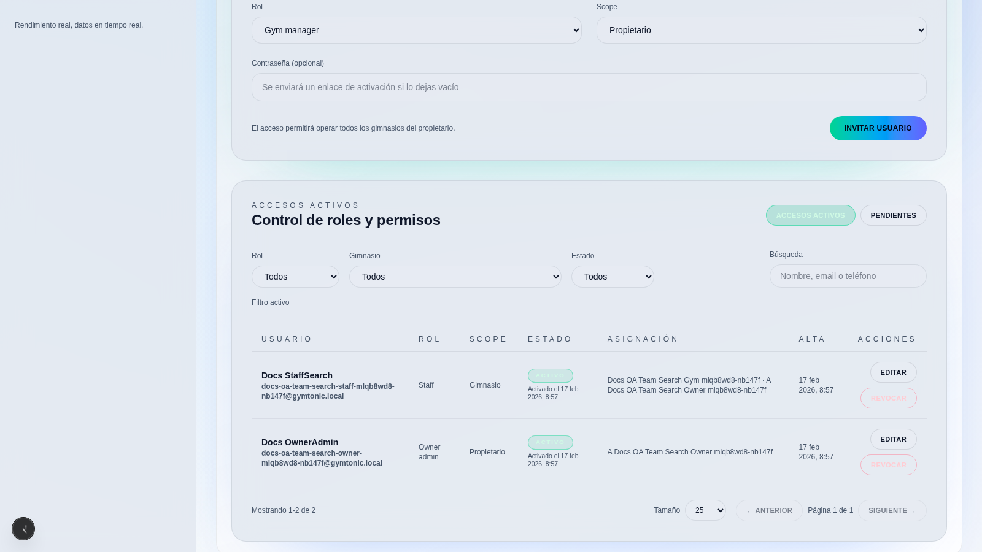
Task: Expand the Gimnasio filter dropdown
Action: [x=455, y=277]
